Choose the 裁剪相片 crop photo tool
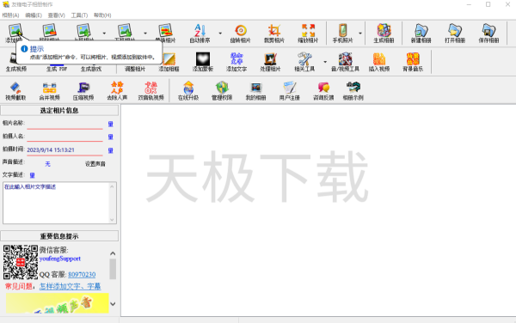This screenshot has width=516, height=323. 274,34
